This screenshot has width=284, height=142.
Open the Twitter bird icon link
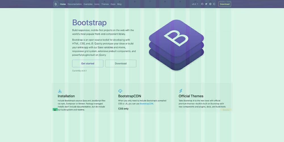pos(206,4)
